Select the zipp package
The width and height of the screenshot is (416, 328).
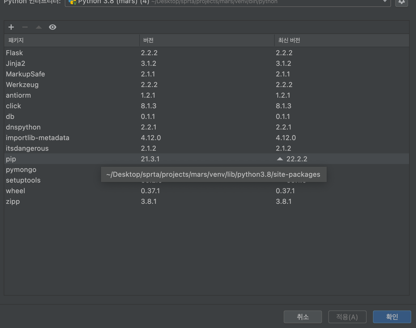13,201
